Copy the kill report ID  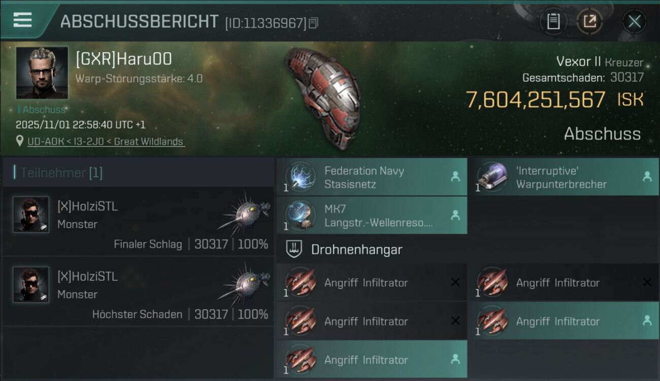[x=313, y=23]
